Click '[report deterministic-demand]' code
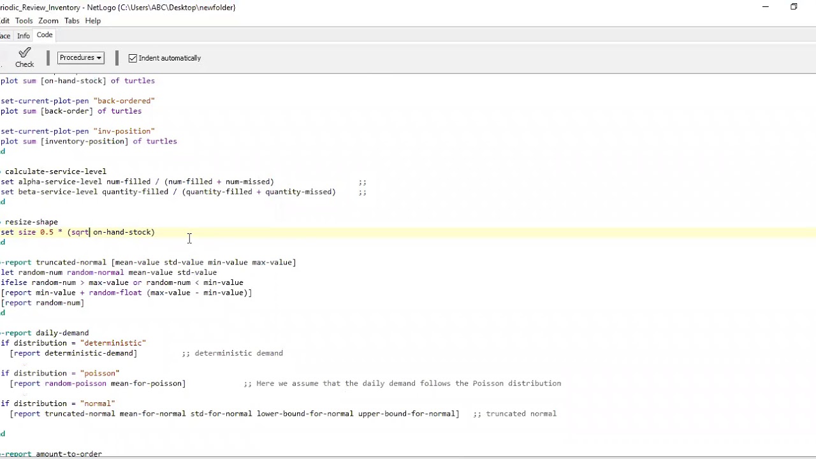The width and height of the screenshot is (816, 459). 73,353
